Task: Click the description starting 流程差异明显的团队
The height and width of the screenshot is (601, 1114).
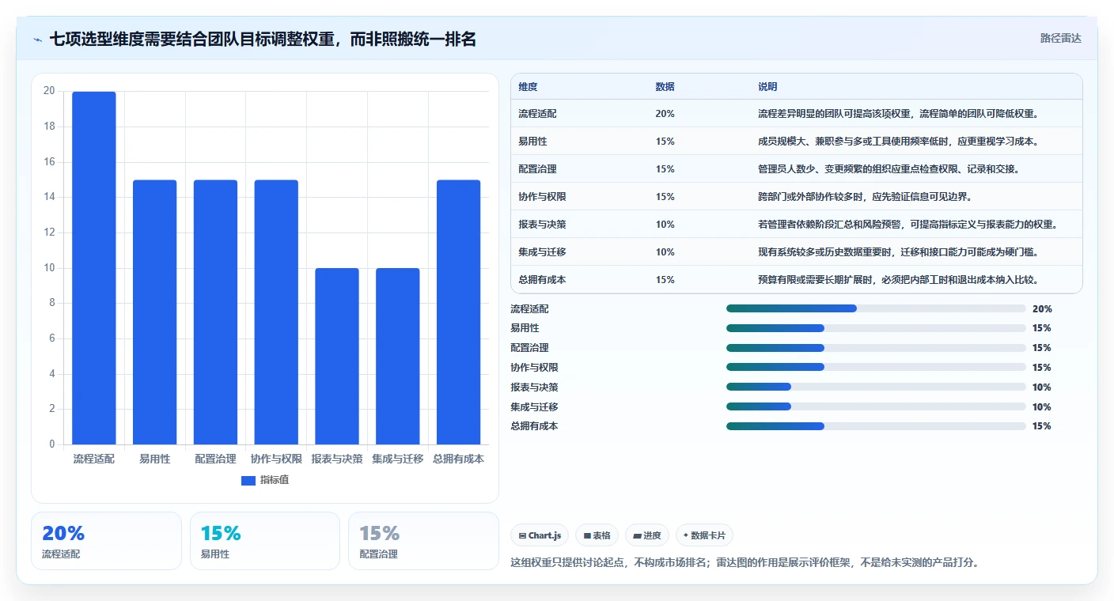Action: click(x=898, y=114)
